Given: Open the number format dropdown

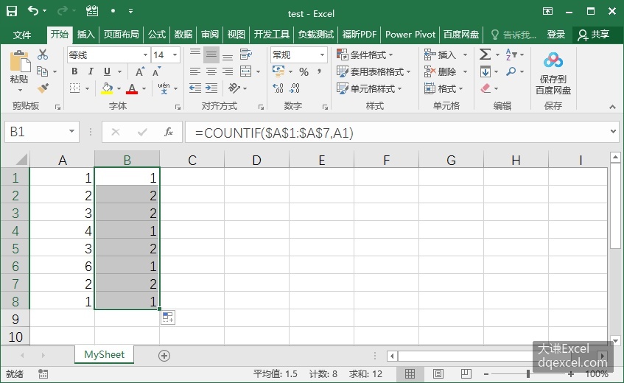Looking at the screenshot, I should pyautogui.click(x=323, y=55).
